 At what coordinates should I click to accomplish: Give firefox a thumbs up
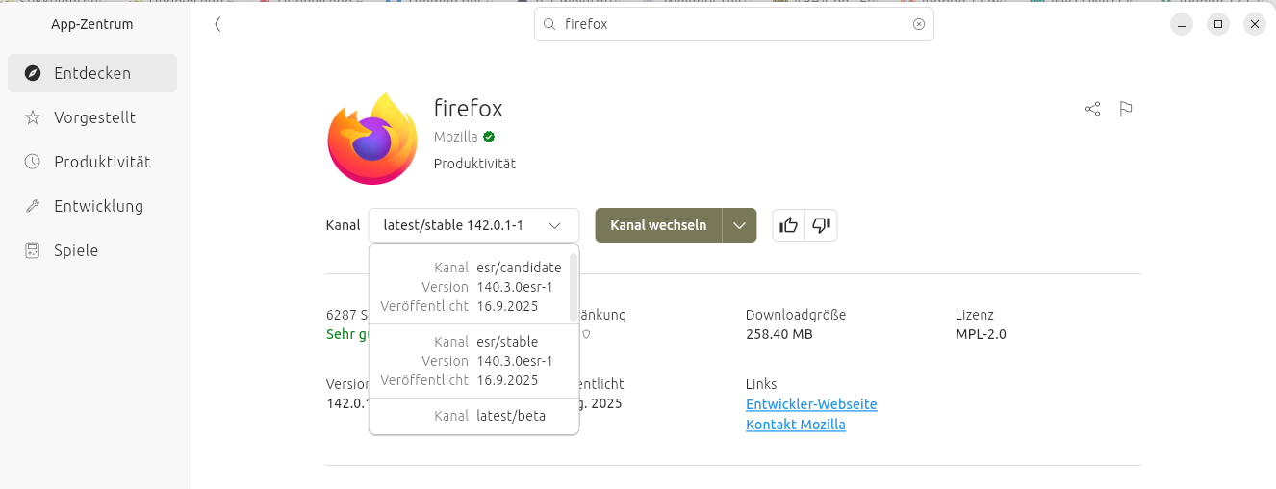coord(789,225)
